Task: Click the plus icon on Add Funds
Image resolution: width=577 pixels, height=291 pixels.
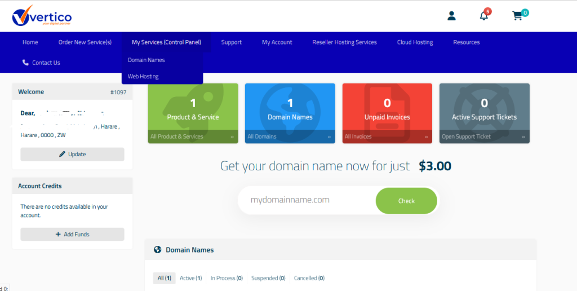Action: (58, 234)
